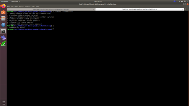This screenshot has height=106, width=189.
Task: Close the first terminal tab
Action: tap(94, 9)
